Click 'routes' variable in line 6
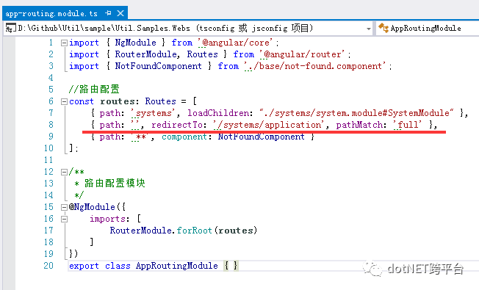Screen dimensions: 479x290 tap(118, 101)
